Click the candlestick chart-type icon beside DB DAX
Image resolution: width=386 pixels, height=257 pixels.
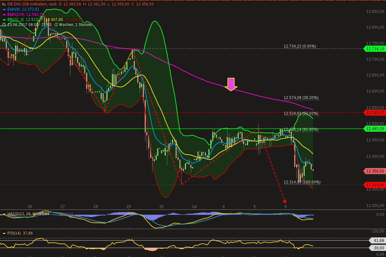click(4, 4)
